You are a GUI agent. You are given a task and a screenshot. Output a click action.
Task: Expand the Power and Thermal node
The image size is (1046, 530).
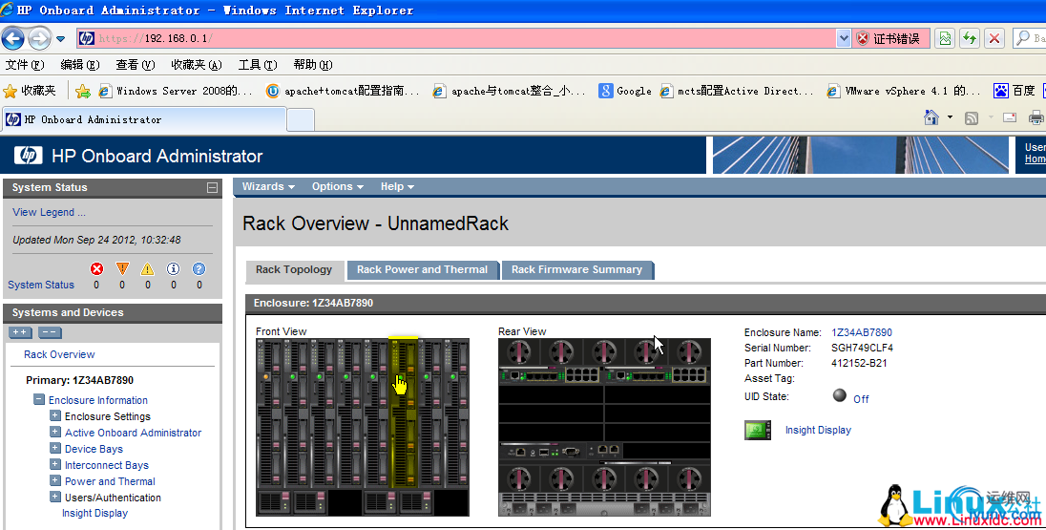pyautogui.click(x=55, y=480)
